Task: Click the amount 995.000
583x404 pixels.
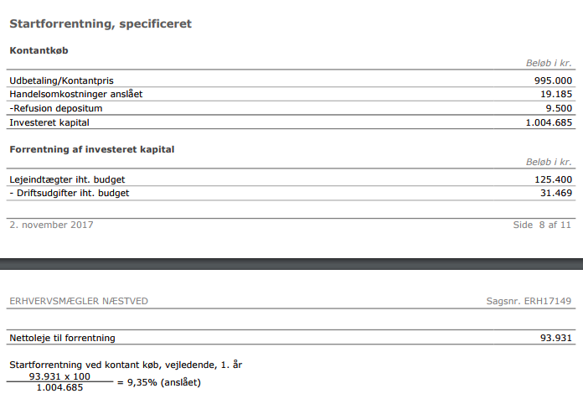Action: point(553,80)
